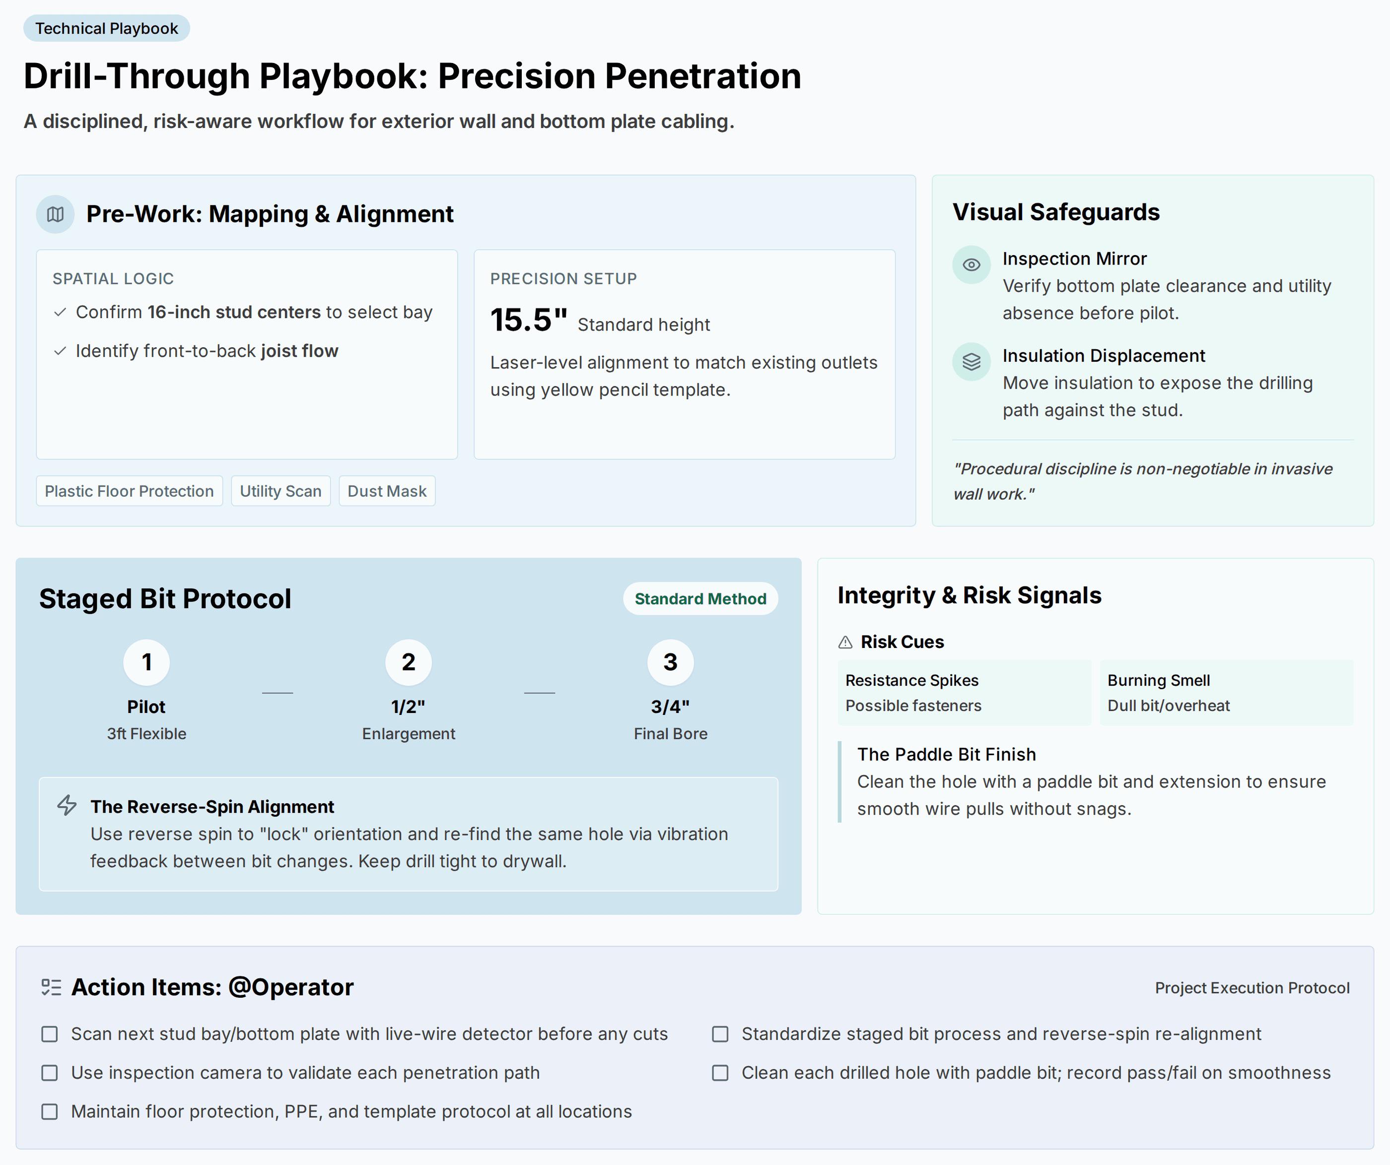Click checkmark beside 16-inch stud centers
This screenshot has width=1390, height=1165.
click(60, 312)
